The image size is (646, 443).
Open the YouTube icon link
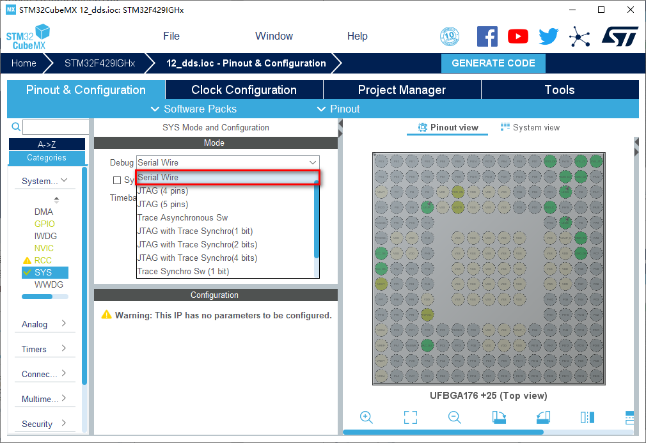tap(518, 36)
